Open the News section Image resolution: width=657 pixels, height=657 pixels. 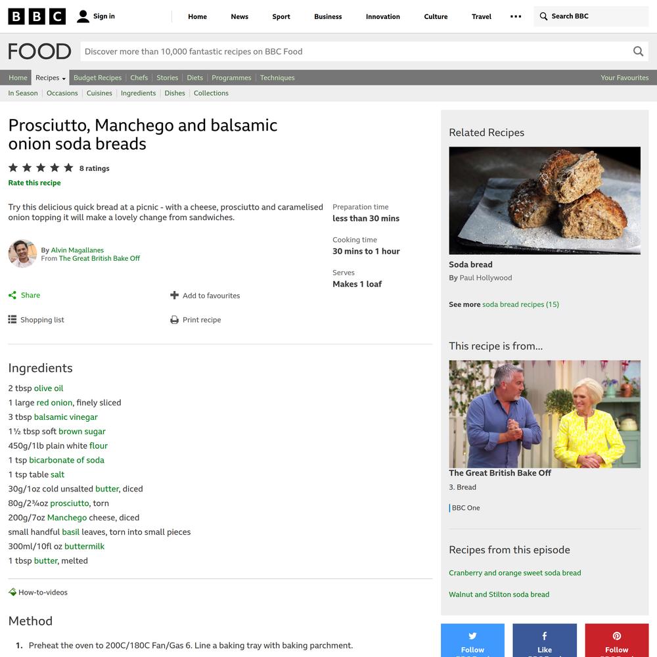240,16
